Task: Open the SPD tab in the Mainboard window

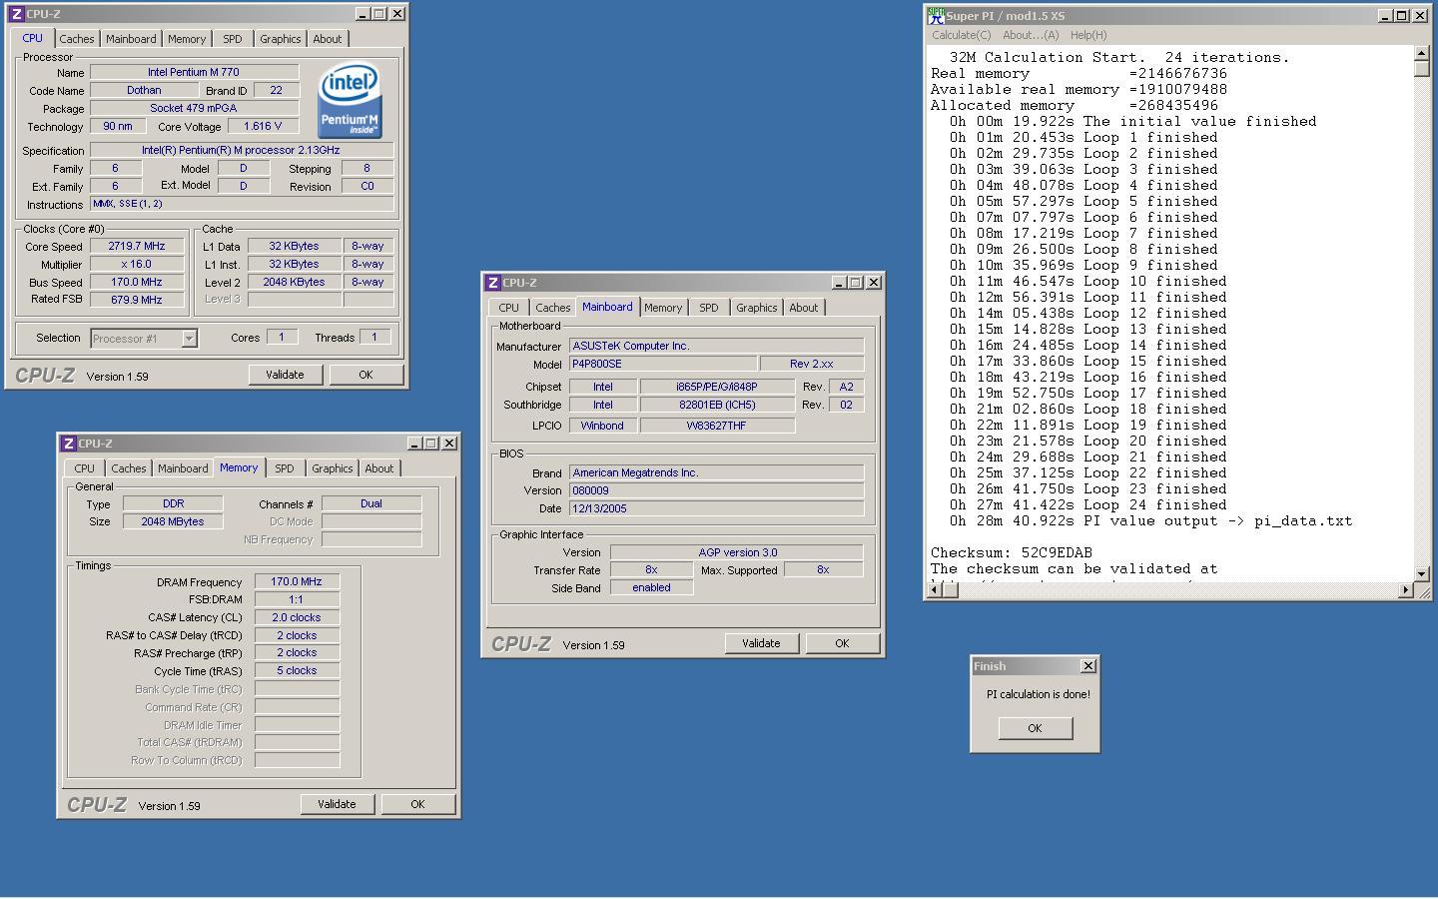Action: 709,308
